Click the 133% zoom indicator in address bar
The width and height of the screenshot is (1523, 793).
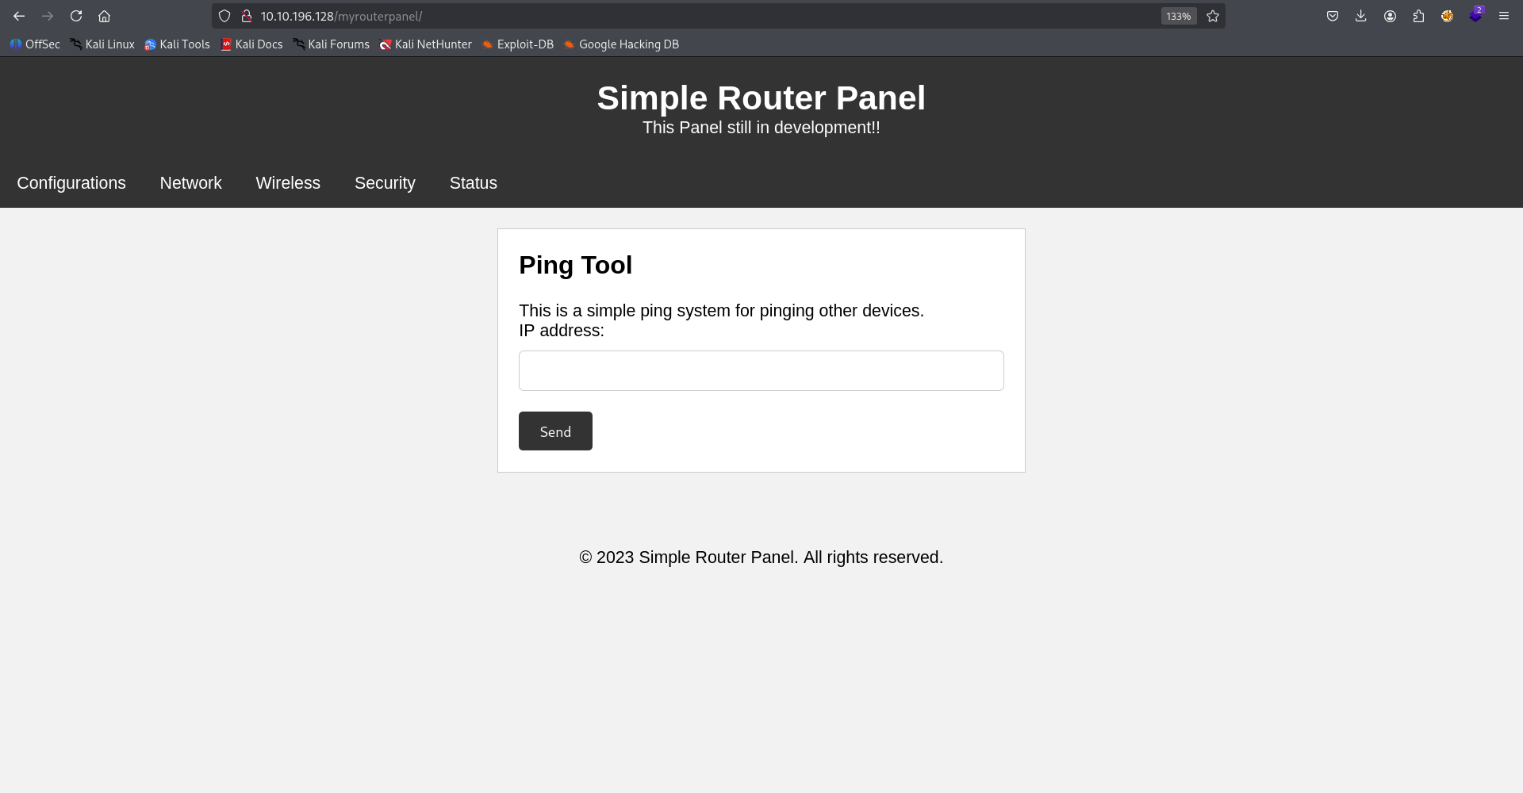coord(1179,16)
